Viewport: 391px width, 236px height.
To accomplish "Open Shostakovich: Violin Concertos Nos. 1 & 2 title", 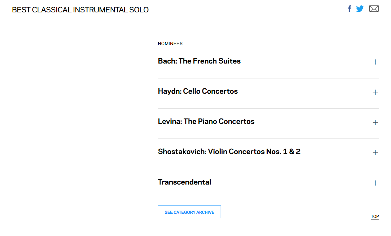I will coord(229,152).
